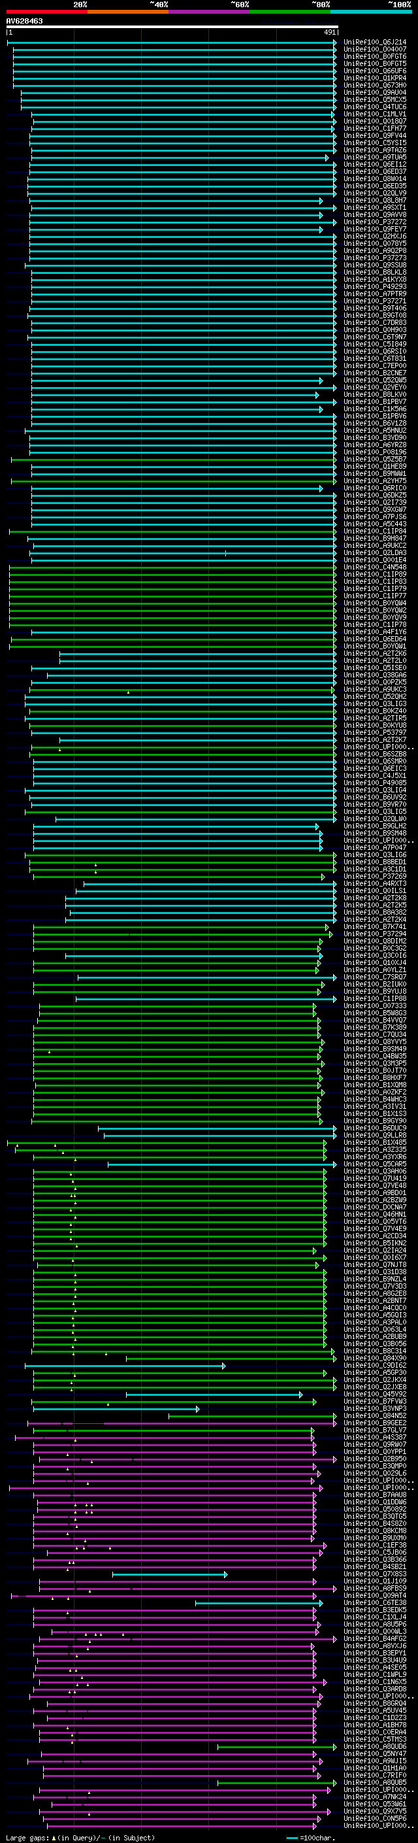Select the UniRef100_C7EP00 label
The width and height of the screenshot is (418, 1843).
(x=375, y=365)
